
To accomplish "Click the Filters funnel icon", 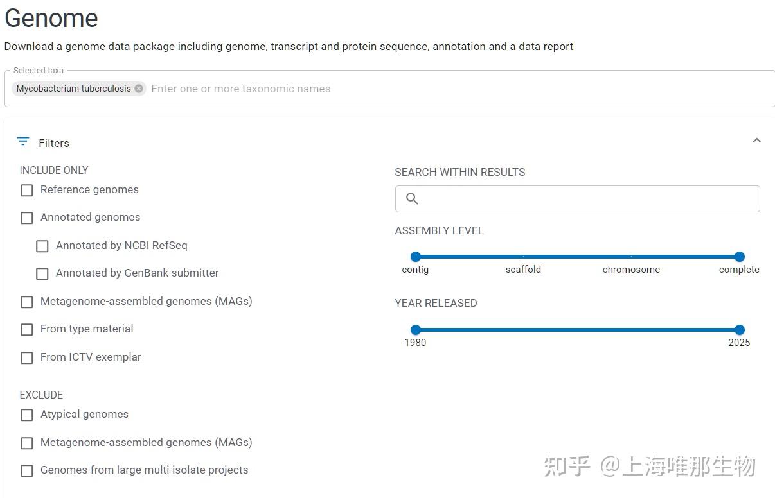I will pos(22,141).
